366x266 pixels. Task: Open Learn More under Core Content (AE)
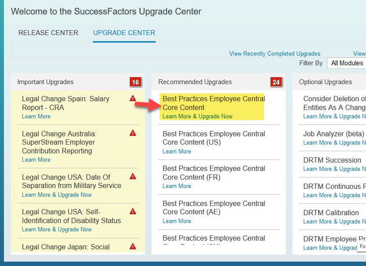[x=177, y=221]
